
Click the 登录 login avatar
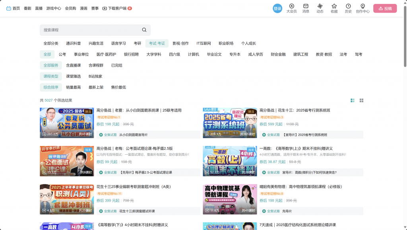277,8
